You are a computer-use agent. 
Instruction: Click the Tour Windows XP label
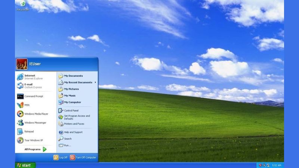coord(34,140)
